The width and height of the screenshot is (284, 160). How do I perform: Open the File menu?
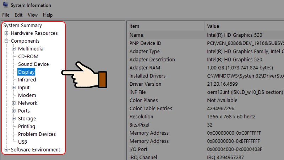(6, 15)
